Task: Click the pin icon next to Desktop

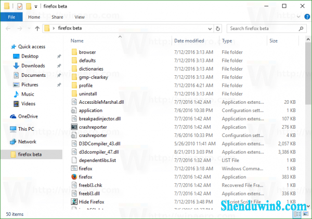Action: [59, 57]
